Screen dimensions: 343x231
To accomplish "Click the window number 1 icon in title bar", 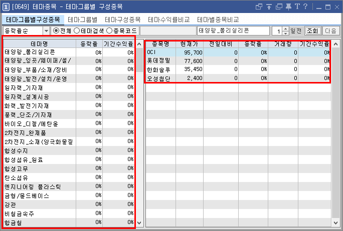I will coord(6,7).
